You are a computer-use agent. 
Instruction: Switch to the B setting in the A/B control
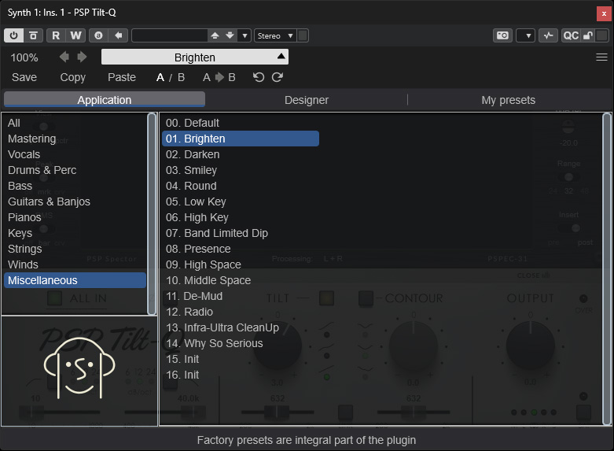pyautogui.click(x=181, y=77)
